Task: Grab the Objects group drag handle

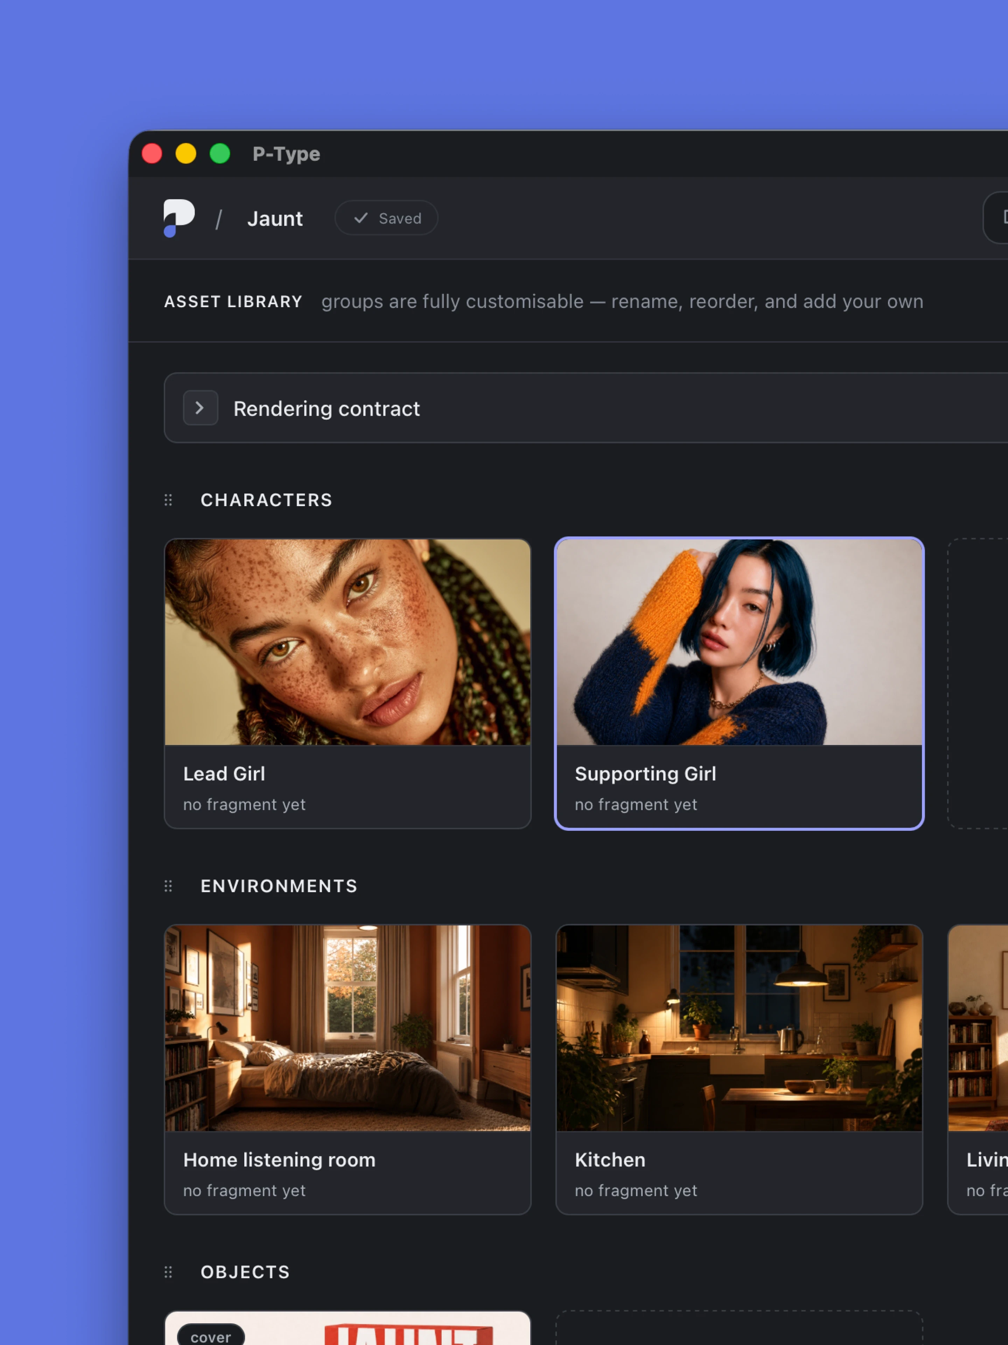Action: click(168, 1272)
